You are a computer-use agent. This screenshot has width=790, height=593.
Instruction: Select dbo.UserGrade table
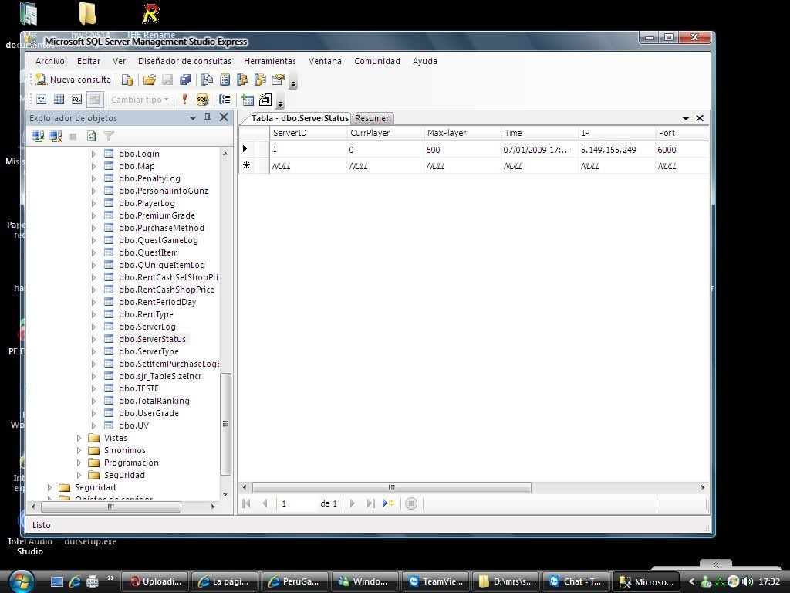(x=149, y=413)
